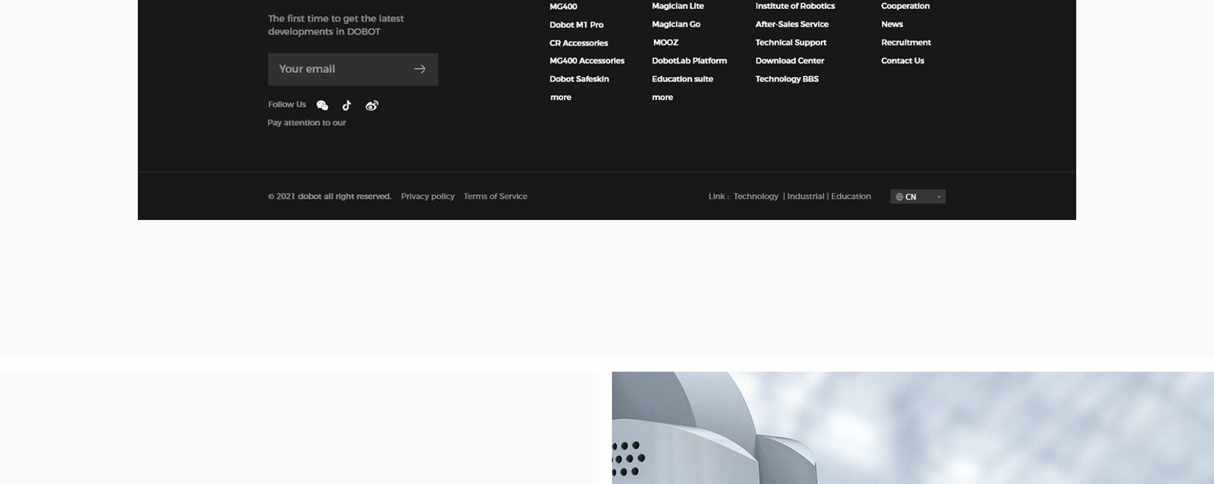Open the DobotLab Platform link
1214x484 pixels.
pos(689,61)
